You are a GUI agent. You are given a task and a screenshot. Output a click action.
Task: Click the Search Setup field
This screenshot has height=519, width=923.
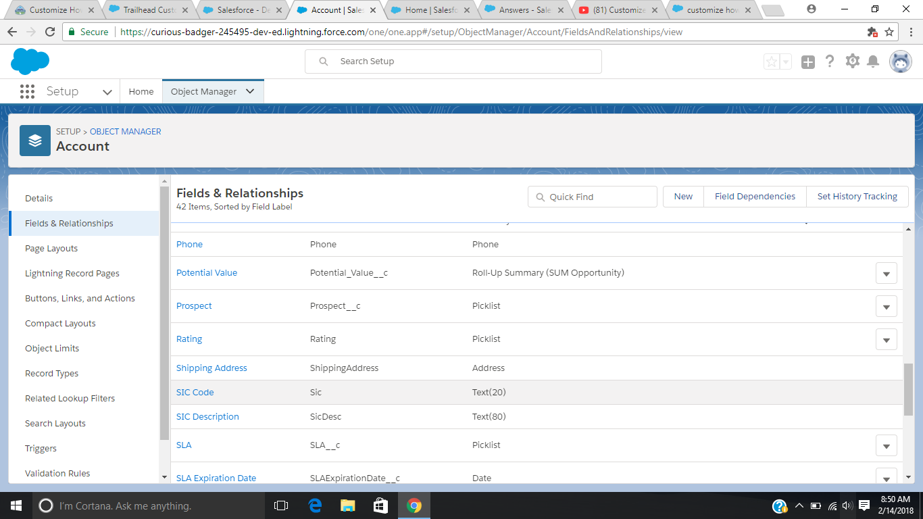(x=453, y=61)
